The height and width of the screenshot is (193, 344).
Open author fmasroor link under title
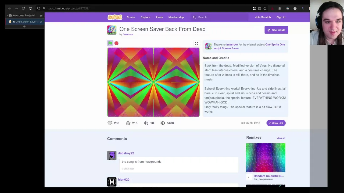point(128,34)
